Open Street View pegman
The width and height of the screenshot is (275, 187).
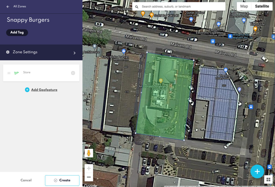pos(89,153)
